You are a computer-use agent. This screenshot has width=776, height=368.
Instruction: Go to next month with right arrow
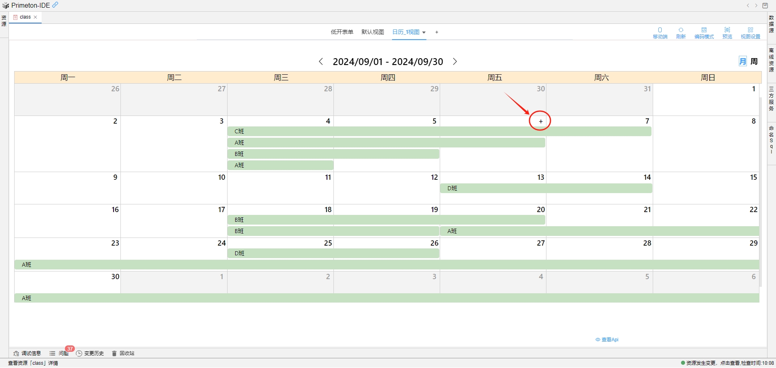pyautogui.click(x=455, y=61)
